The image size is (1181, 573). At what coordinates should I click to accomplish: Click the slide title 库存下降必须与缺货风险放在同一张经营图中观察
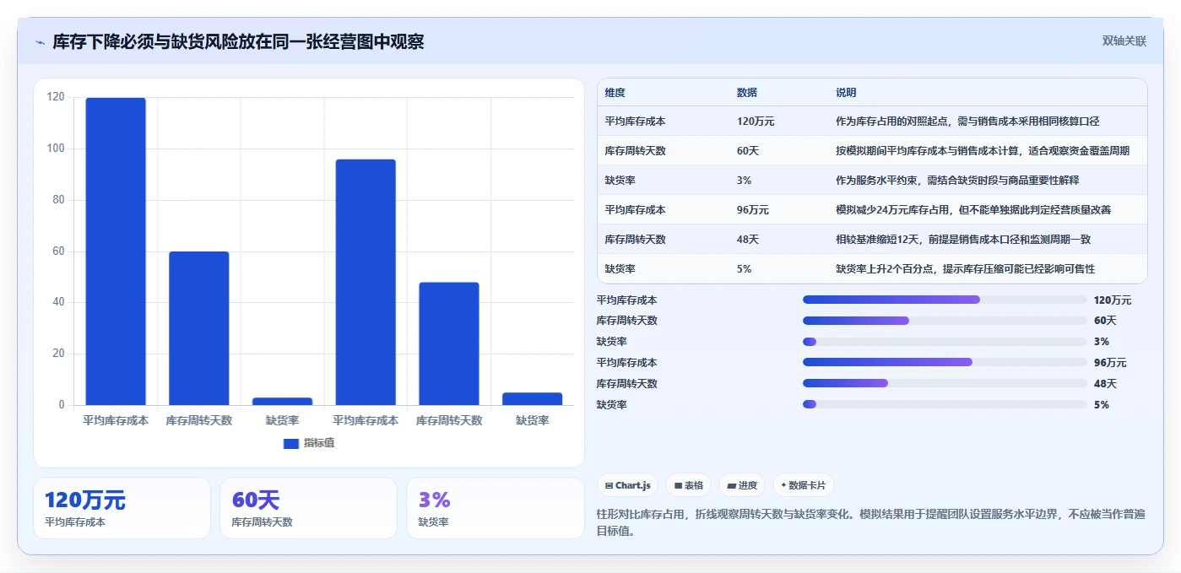[x=238, y=42]
